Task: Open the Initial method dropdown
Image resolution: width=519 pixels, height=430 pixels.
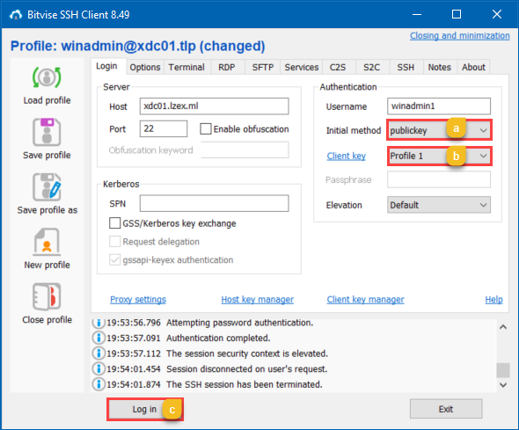Action: point(439,130)
